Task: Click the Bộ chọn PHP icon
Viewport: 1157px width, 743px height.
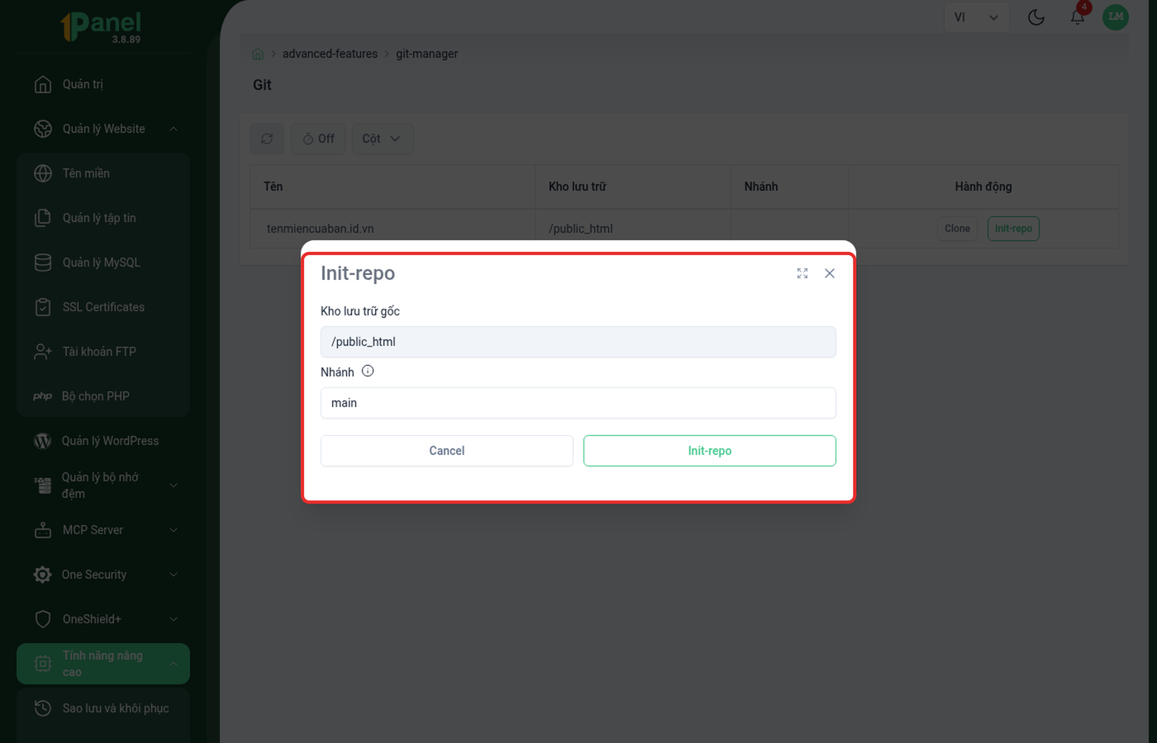Action: pyautogui.click(x=42, y=396)
